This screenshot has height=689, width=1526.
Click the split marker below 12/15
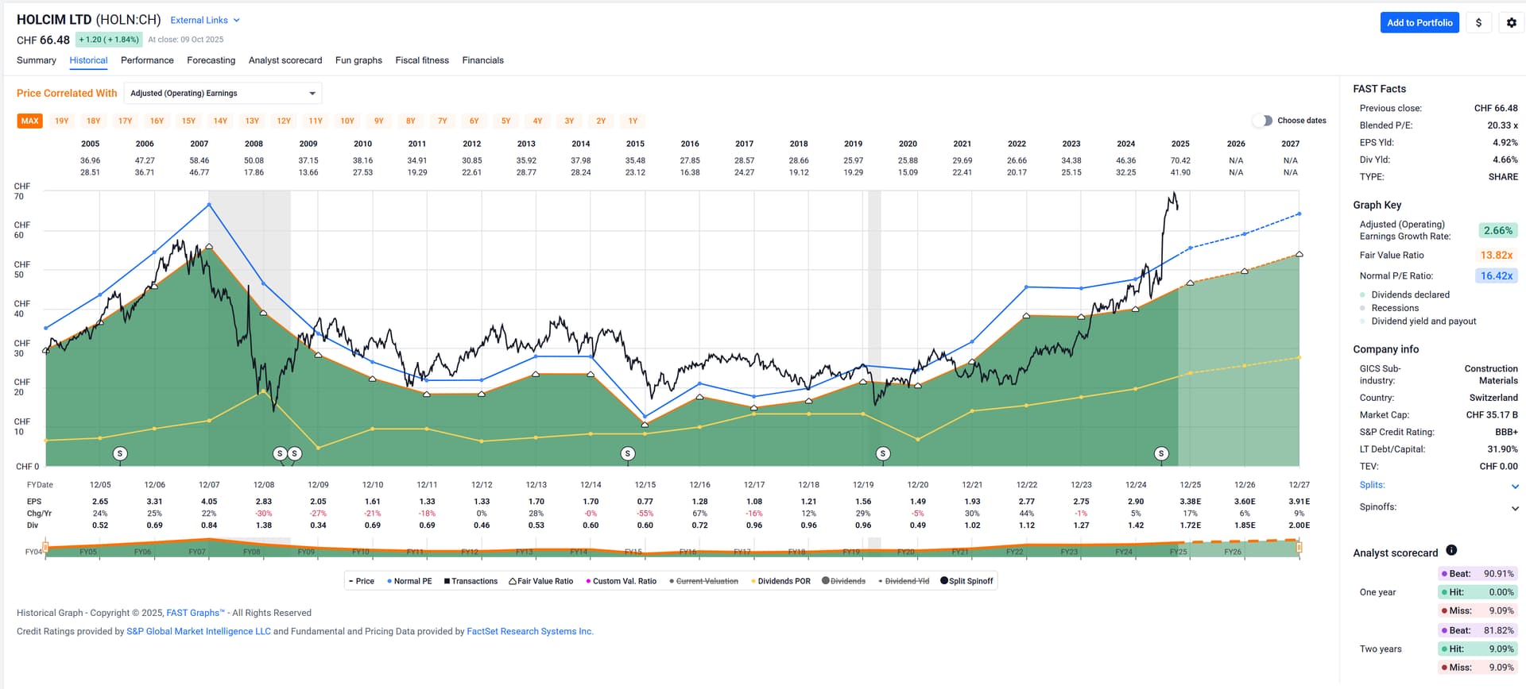coord(628,454)
